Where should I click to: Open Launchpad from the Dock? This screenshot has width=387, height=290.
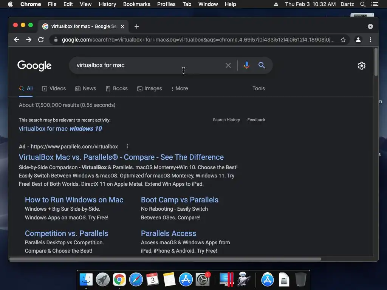tap(103, 280)
